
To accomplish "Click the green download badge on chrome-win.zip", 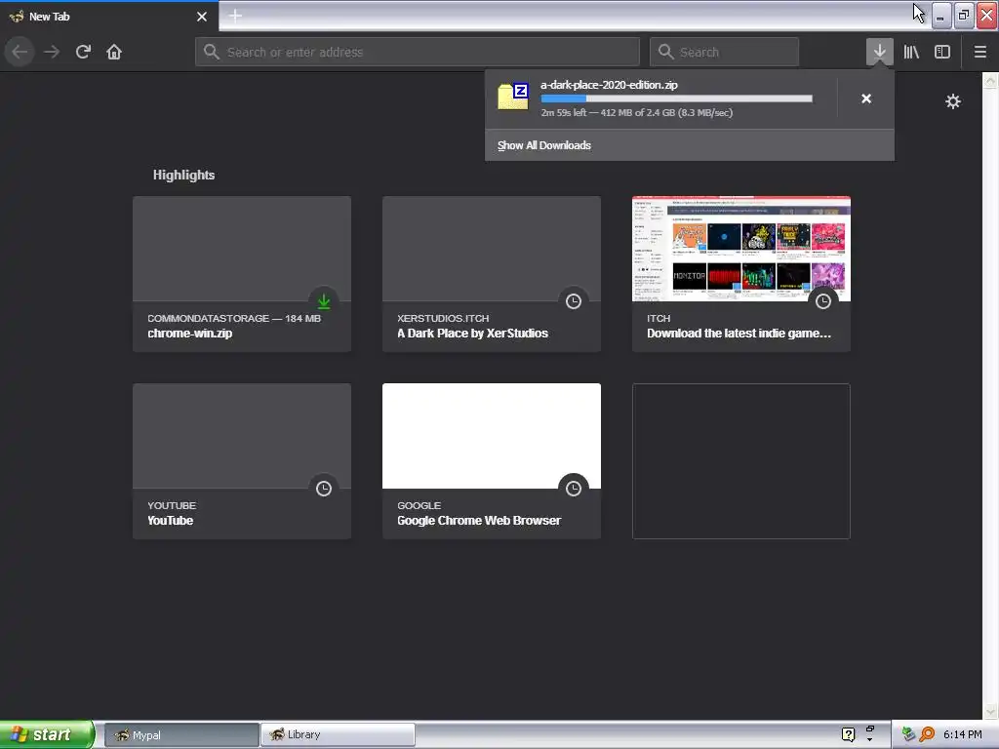I will [324, 301].
